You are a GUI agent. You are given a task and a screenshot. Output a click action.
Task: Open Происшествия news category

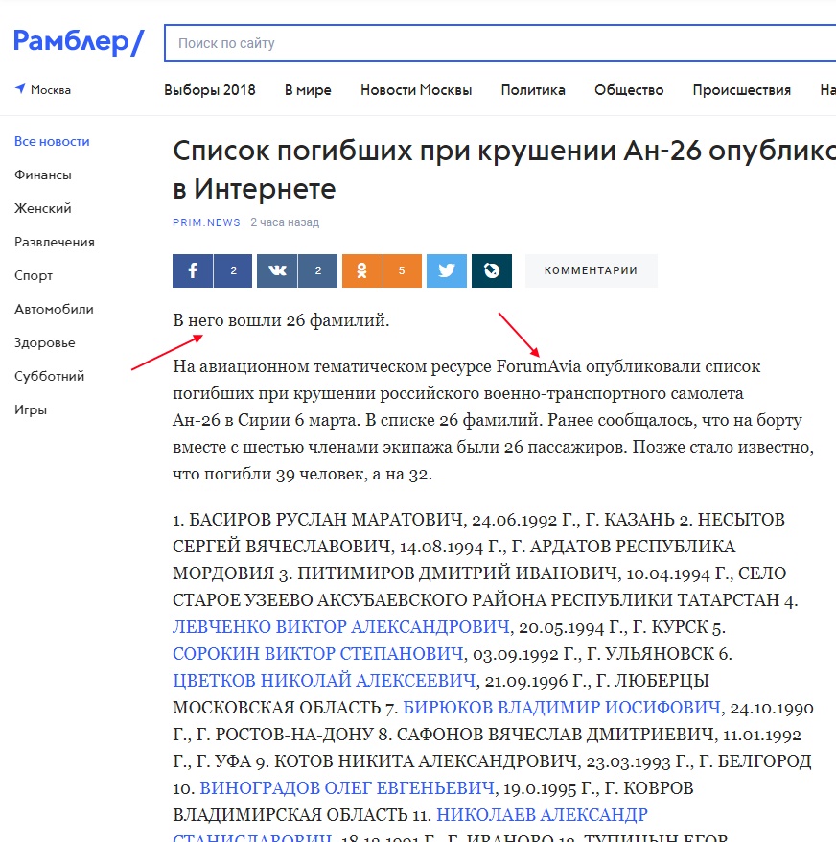[x=742, y=90]
